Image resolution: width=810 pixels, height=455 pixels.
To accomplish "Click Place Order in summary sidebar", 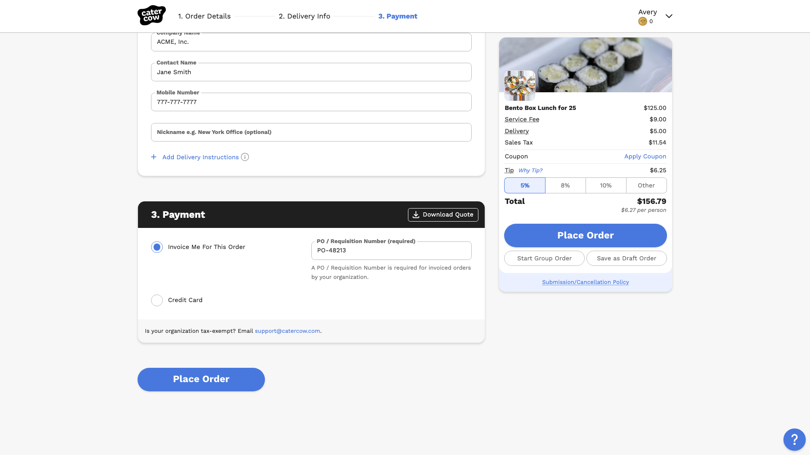I will click(x=585, y=236).
